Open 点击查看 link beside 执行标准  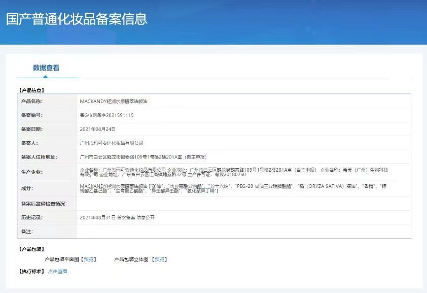(58, 272)
